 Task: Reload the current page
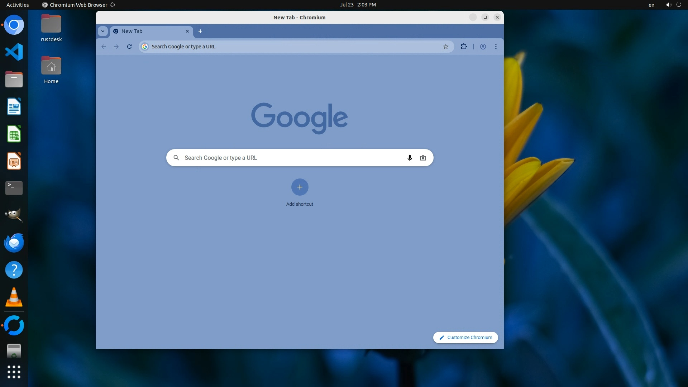[x=129, y=47]
